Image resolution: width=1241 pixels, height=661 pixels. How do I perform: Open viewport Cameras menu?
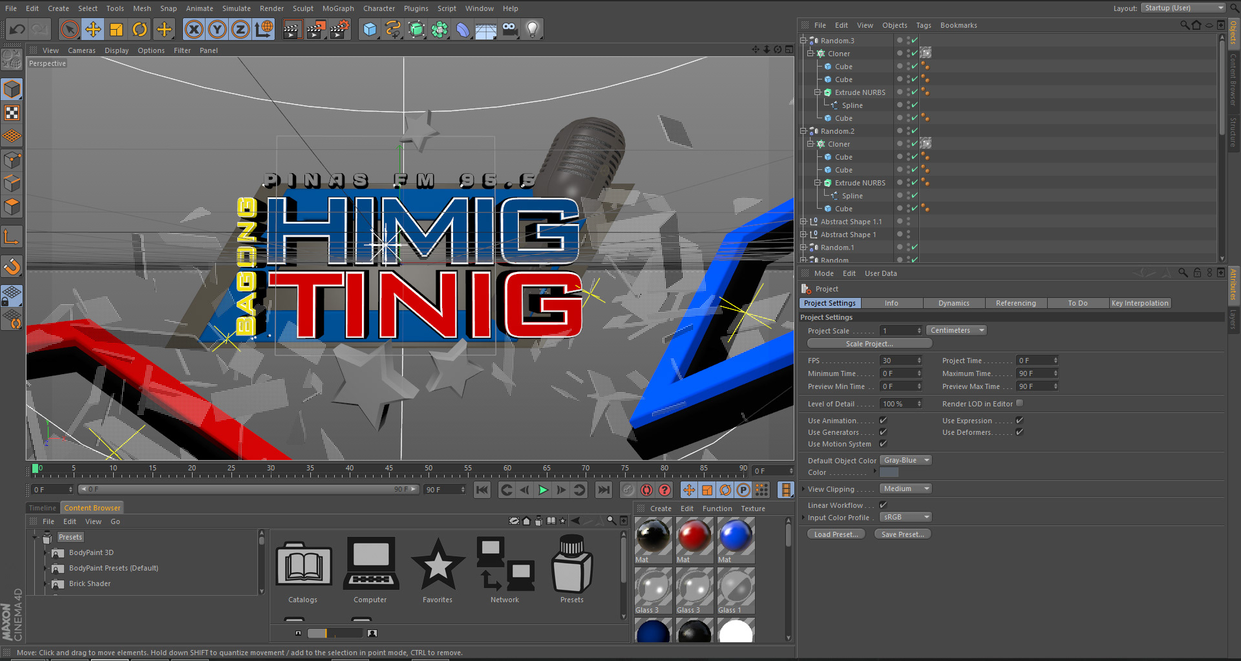[x=81, y=50]
